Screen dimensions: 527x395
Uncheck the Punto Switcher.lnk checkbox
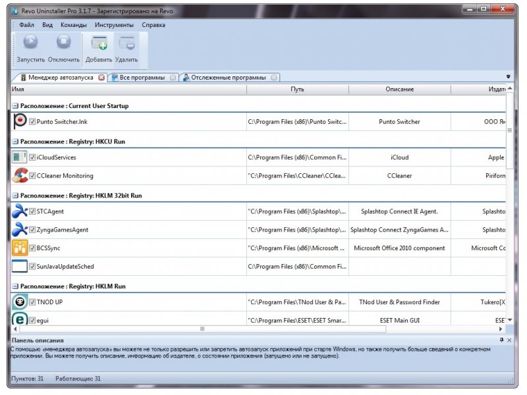point(32,122)
